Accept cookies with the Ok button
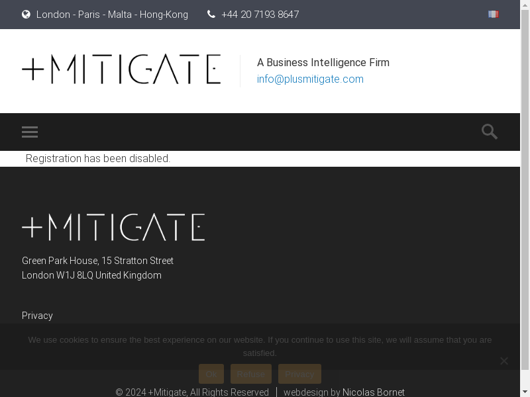This screenshot has width=530, height=397. (x=211, y=374)
